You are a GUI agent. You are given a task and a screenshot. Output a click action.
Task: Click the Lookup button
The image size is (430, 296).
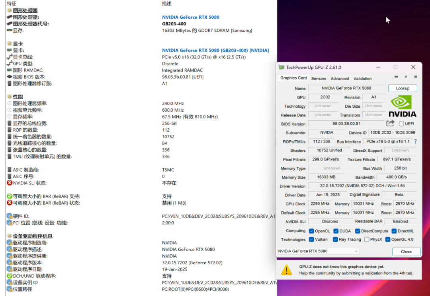pyautogui.click(x=403, y=88)
